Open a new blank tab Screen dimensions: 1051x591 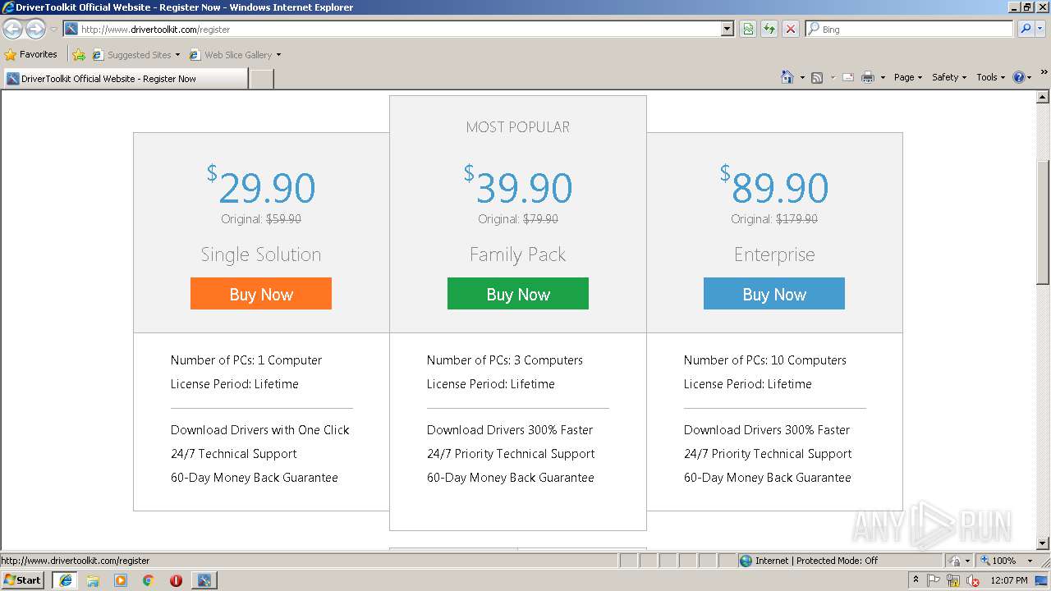pos(261,79)
